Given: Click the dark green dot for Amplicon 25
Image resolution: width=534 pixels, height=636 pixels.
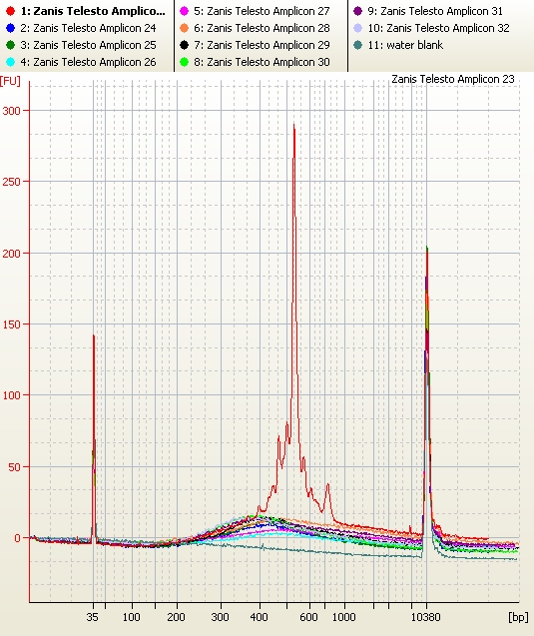Looking at the screenshot, I should tap(11, 45).
